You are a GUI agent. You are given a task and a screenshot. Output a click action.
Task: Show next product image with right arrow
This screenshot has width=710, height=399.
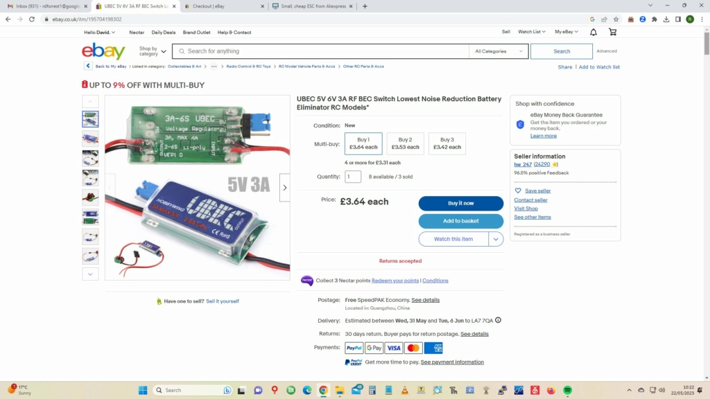click(x=285, y=187)
